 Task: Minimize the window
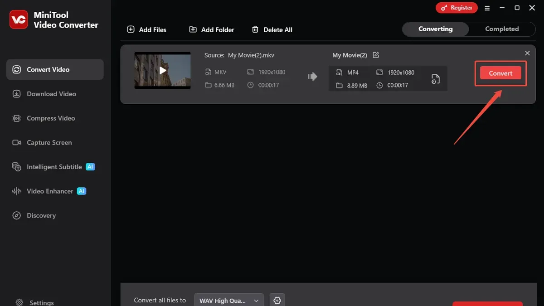tap(502, 8)
